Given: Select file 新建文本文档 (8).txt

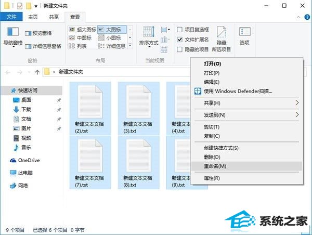Looking at the screenshot, I should point(139,162).
